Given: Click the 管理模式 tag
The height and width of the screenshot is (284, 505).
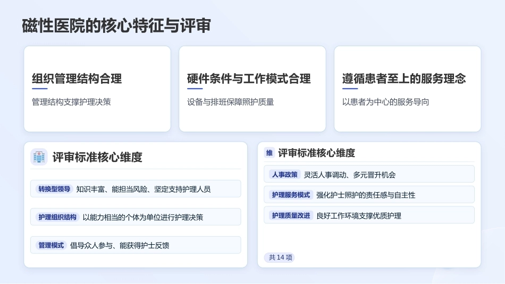Looking at the screenshot, I should pos(51,245).
